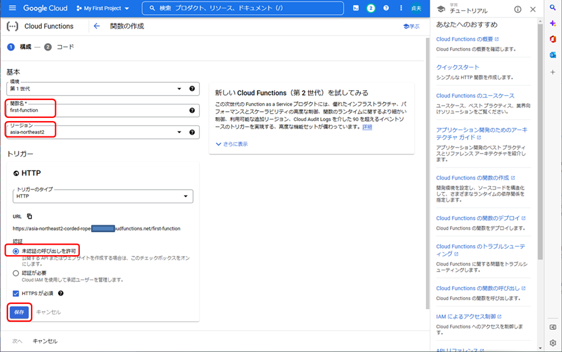Go to step 2 コード
Screen dimensions: 562x352
point(61,47)
